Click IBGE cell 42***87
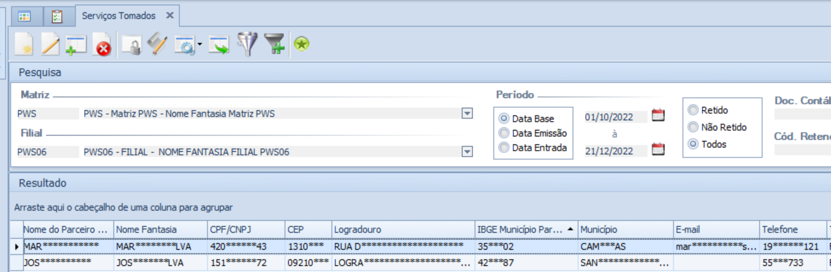Viewport: 831px width, 272px height. [x=526, y=262]
